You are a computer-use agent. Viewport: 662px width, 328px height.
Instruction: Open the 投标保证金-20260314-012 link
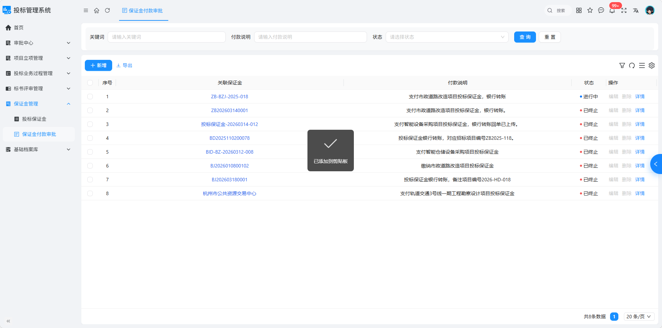point(230,124)
